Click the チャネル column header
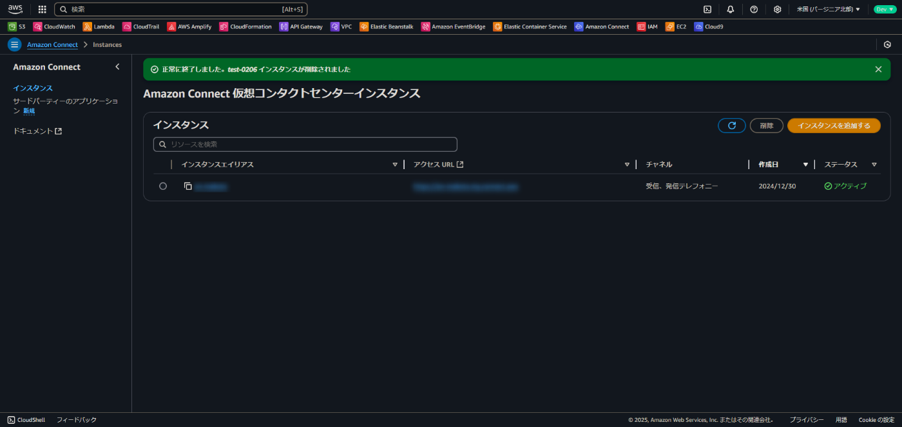The image size is (902, 427). click(659, 165)
